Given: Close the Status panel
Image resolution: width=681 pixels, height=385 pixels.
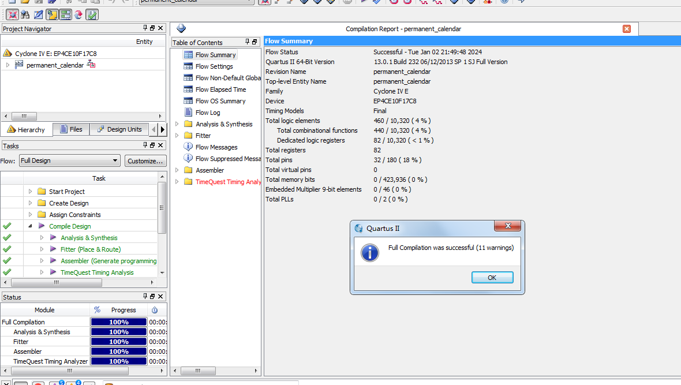Looking at the screenshot, I should (x=160, y=296).
